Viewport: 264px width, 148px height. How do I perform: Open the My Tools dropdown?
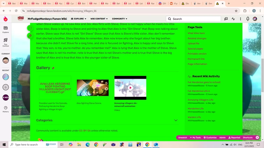pos(195,138)
